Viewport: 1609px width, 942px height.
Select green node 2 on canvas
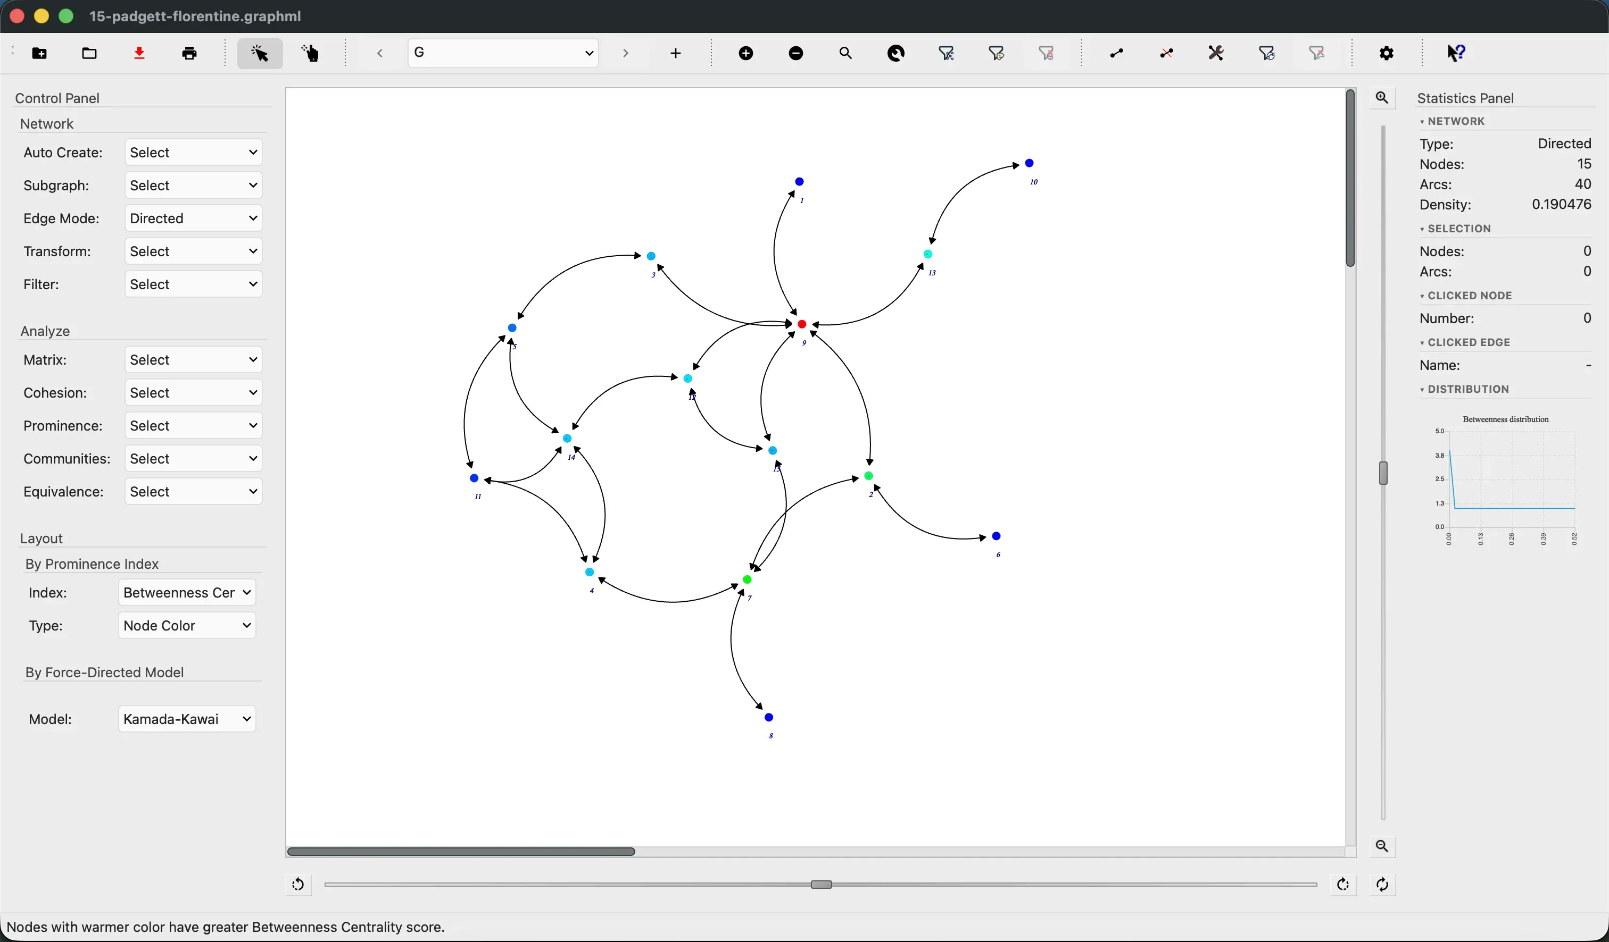click(x=868, y=476)
